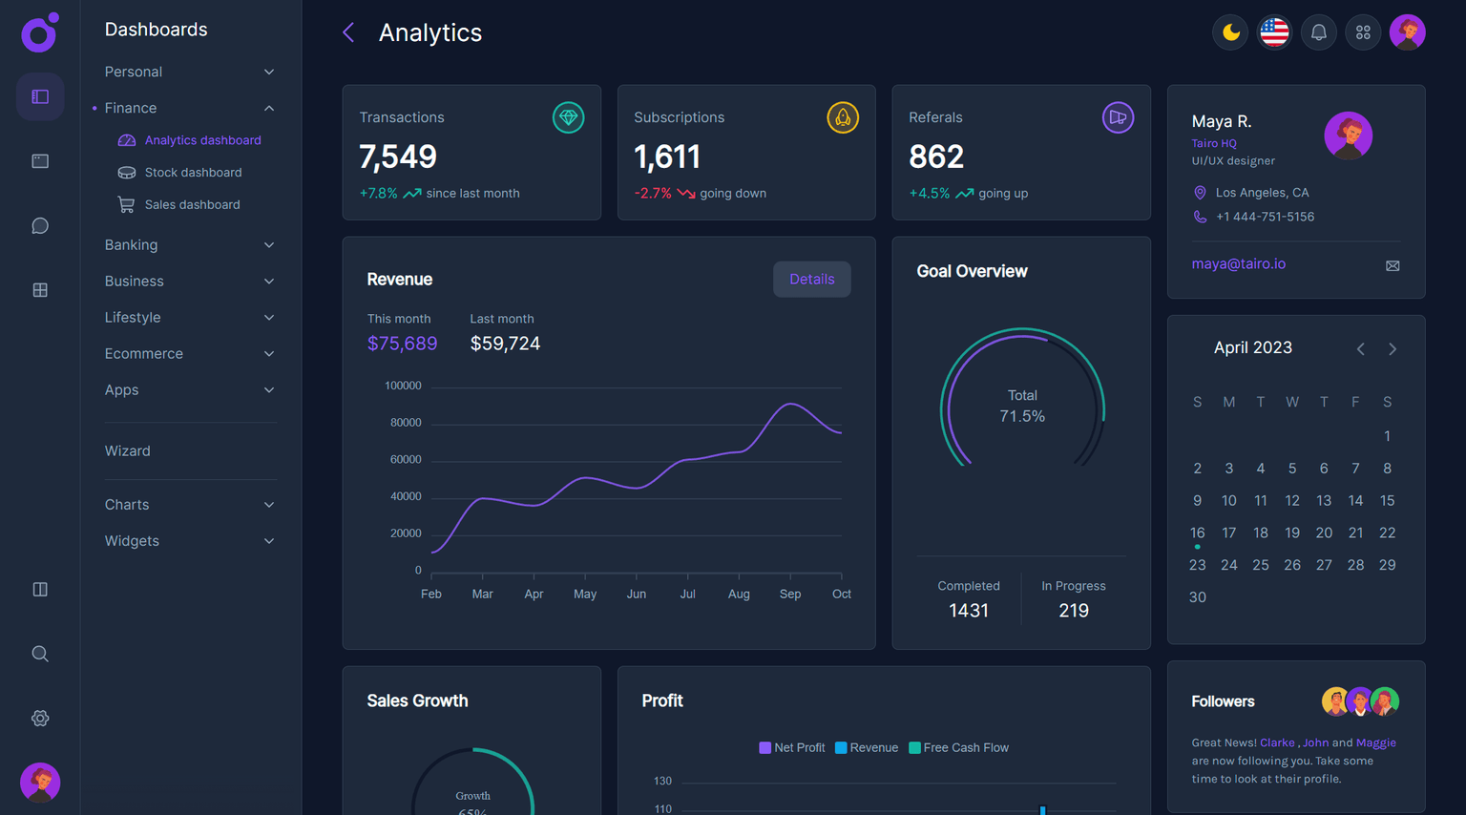1466x815 pixels.
Task: Click the Details button on Revenue
Action: tap(811, 279)
